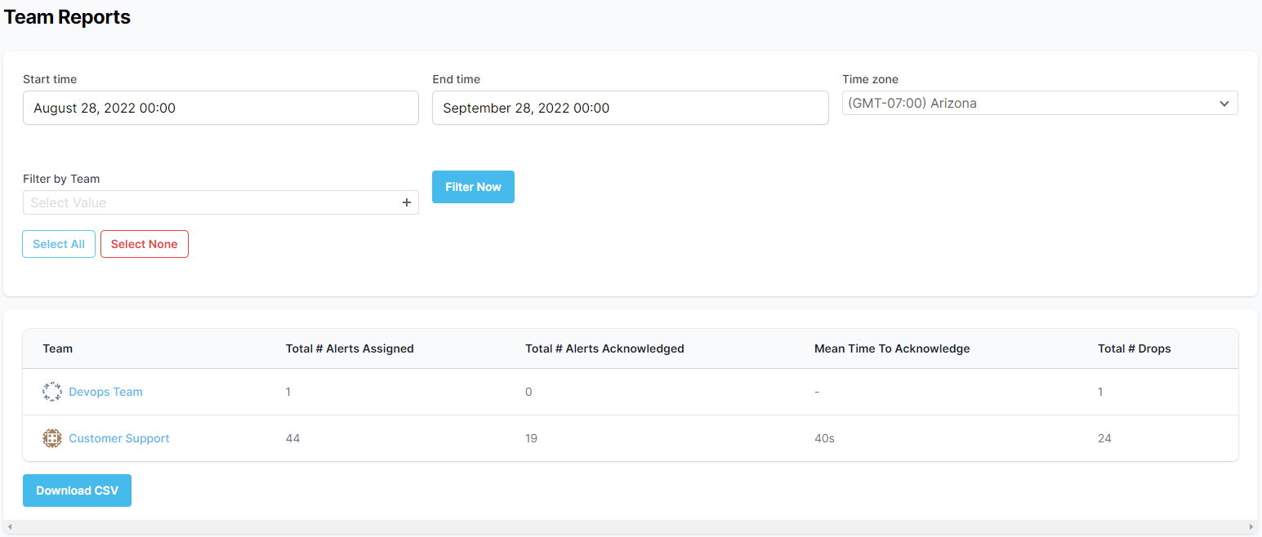Click the Mean Time To Acknowledge header
This screenshot has width=1262, height=537.
coord(892,348)
